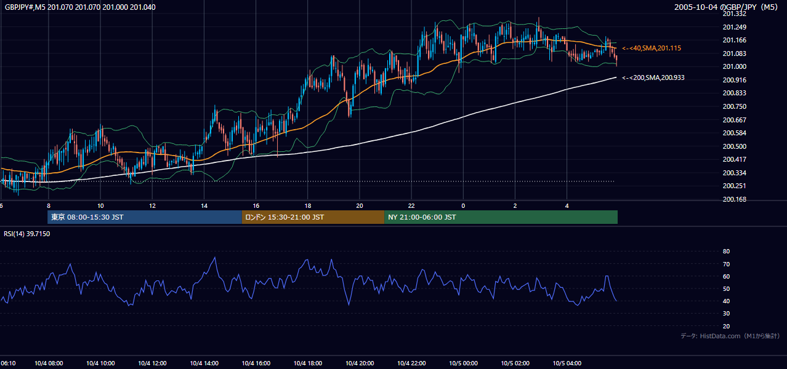Click RSI axis level 80
The width and height of the screenshot is (787, 369).
click(x=726, y=252)
